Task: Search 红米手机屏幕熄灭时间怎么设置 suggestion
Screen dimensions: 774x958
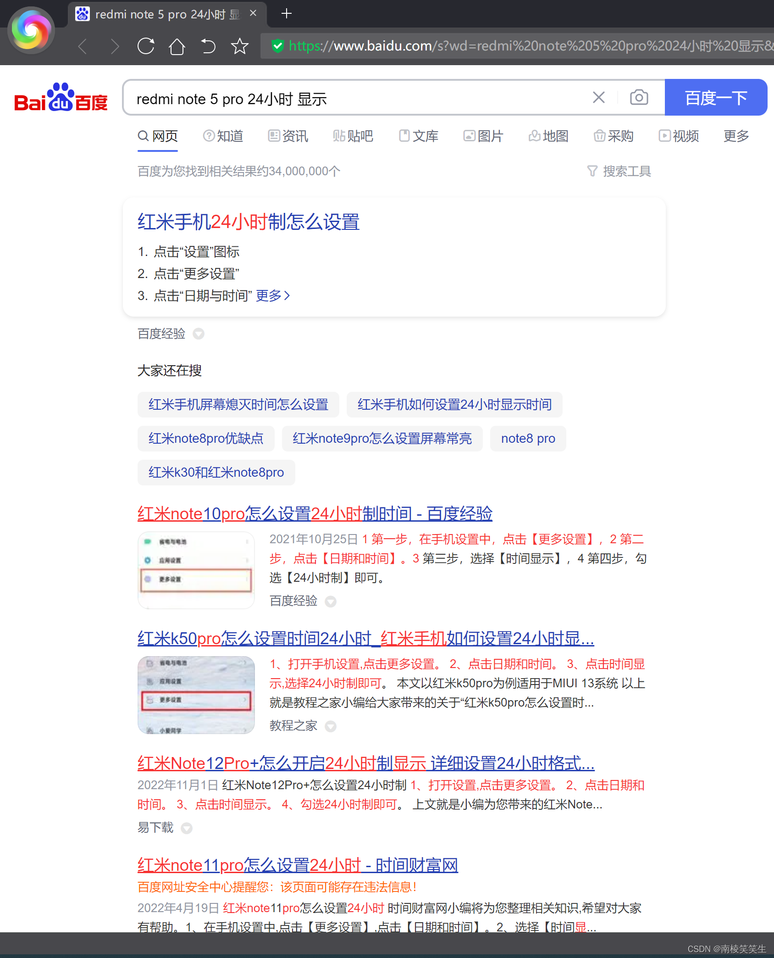Action: click(238, 405)
